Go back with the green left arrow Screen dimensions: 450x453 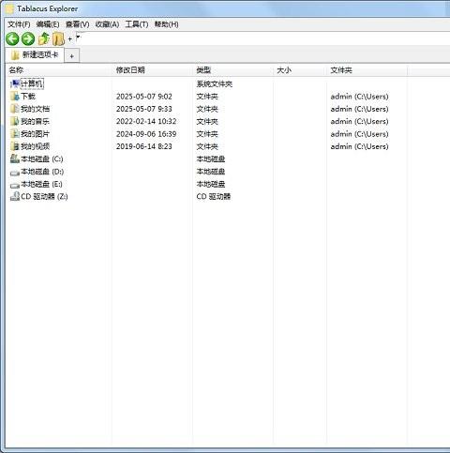(x=12, y=39)
